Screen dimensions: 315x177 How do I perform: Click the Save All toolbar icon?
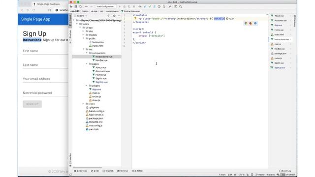[x=76, y=6]
